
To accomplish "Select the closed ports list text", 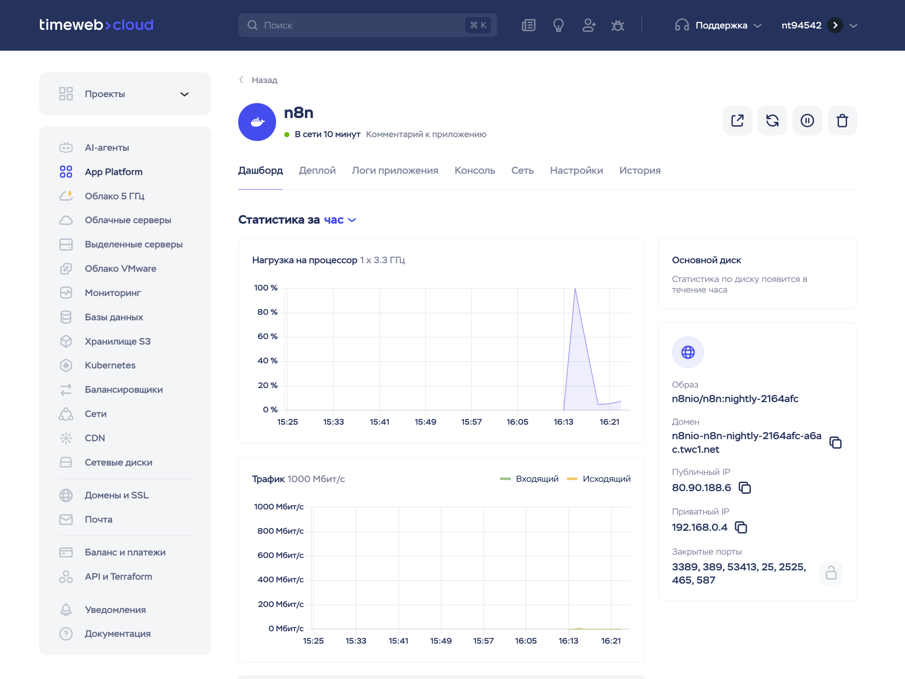I will coord(739,573).
